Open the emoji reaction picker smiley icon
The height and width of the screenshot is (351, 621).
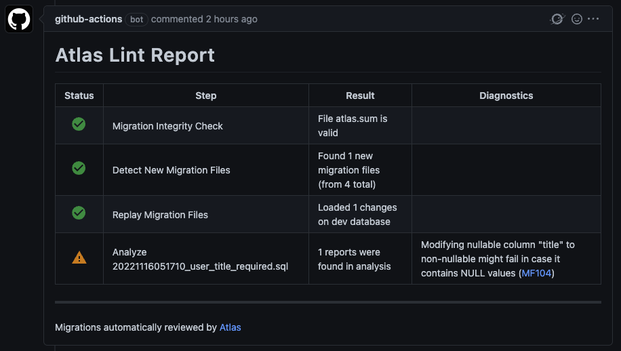(577, 19)
